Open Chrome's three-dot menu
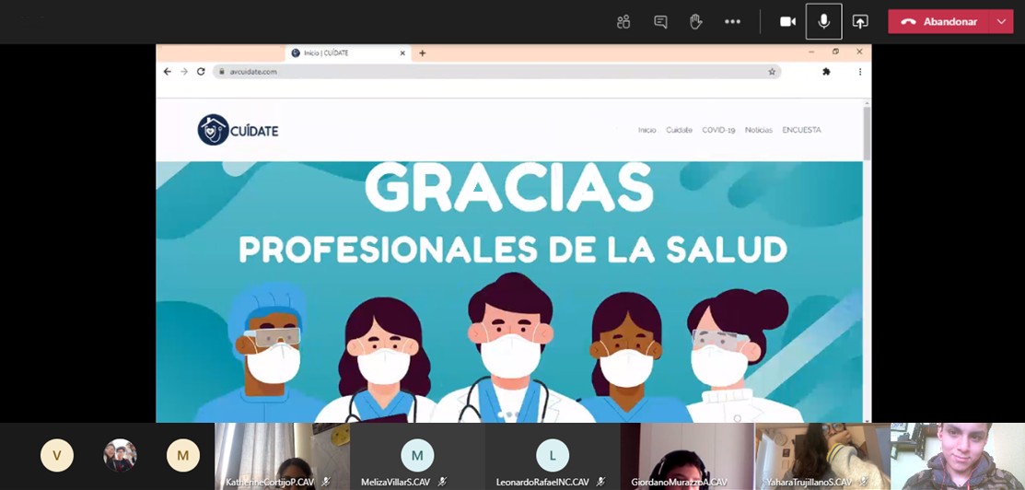This screenshot has height=490, width=1025. click(860, 71)
